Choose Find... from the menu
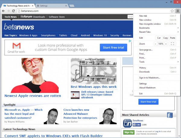The image size is (181, 138). pyautogui.click(x=157, y=54)
